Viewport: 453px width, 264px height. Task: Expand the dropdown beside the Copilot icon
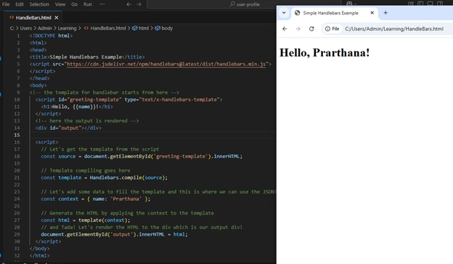[x=355, y=4]
